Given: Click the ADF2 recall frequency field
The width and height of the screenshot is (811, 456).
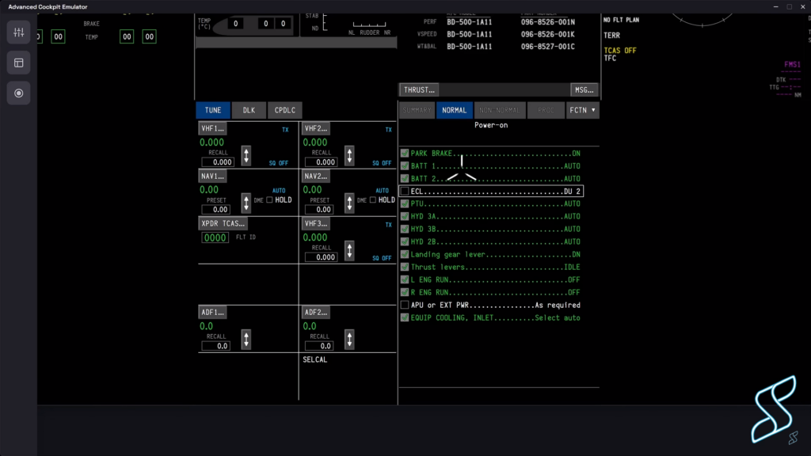Looking at the screenshot, I should pyautogui.click(x=319, y=346).
